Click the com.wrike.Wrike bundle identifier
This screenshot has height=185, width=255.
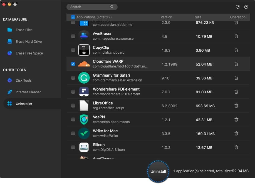[105, 136]
